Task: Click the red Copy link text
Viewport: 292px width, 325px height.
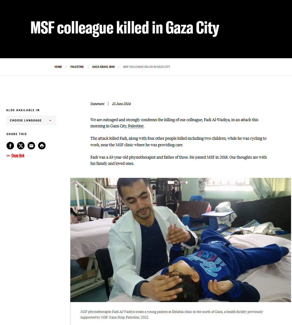Action: click(18, 156)
